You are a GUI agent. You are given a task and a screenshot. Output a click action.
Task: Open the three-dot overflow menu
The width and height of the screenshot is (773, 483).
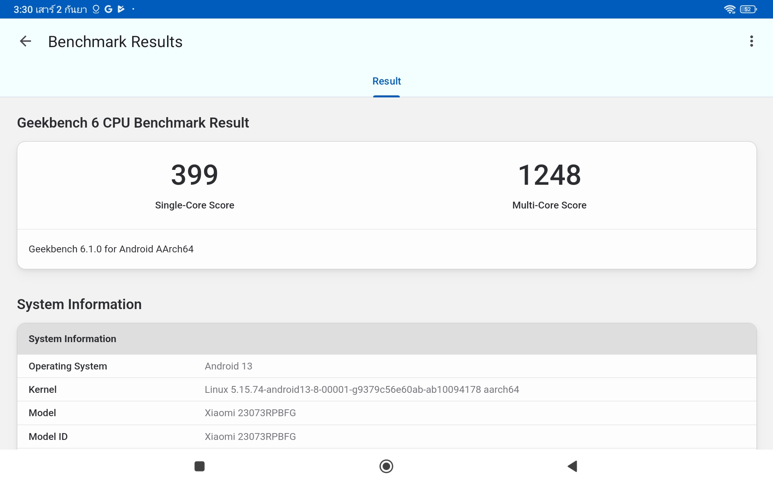[x=751, y=41]
